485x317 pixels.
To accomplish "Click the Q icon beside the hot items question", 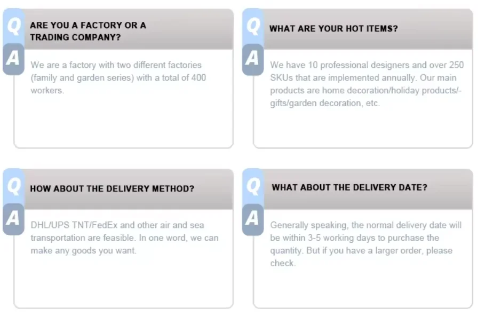I will coord(252,26).
